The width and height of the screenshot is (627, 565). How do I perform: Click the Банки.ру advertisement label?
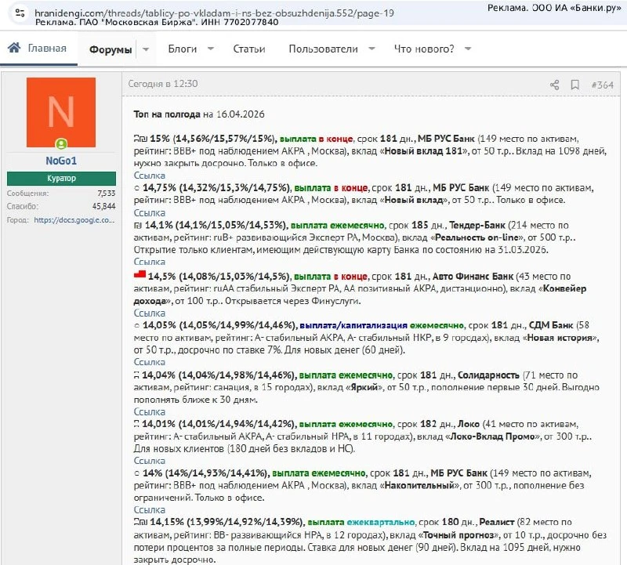(554, 8)
